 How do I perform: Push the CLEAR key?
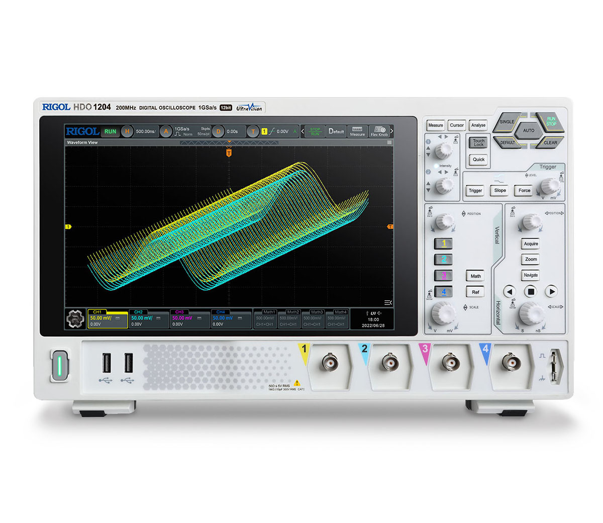550,142
